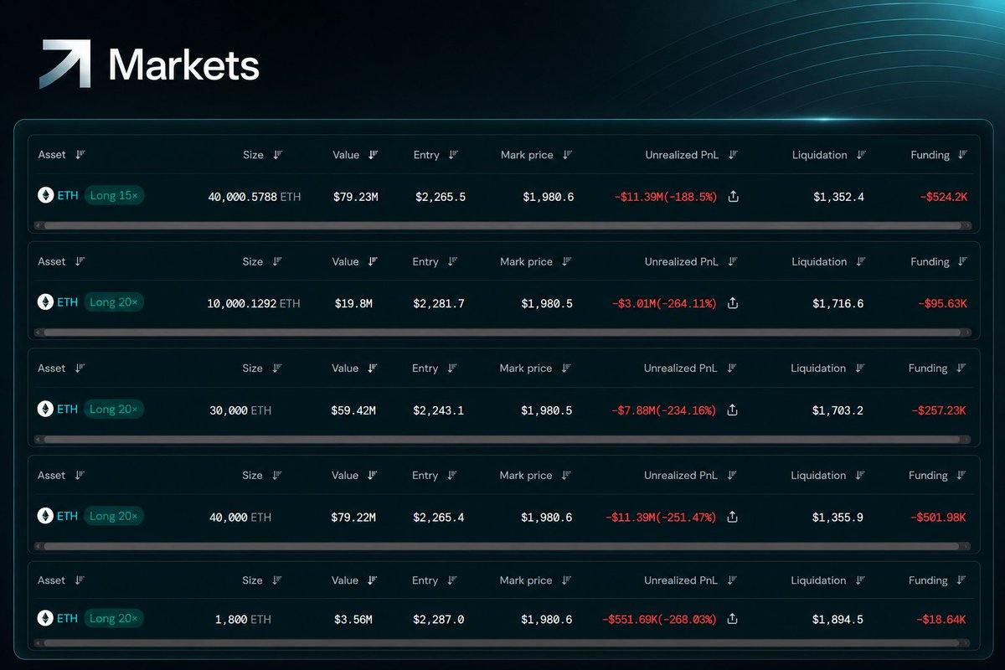Select the PnL value -$7.88M(-234.16%)
Screen dimensions: 1005x670
point(664,411)
